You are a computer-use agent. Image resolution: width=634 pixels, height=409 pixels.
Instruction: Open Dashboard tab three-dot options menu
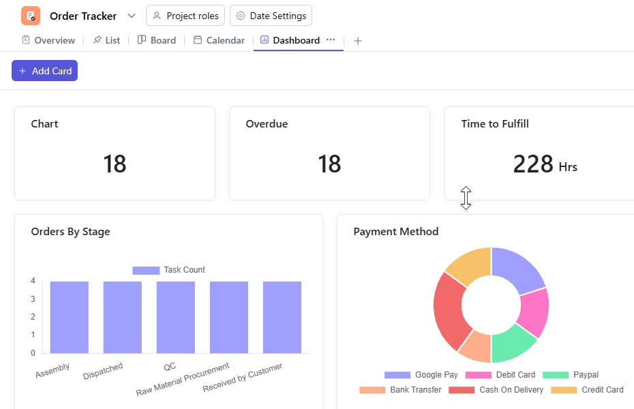(x=331, y=40)
